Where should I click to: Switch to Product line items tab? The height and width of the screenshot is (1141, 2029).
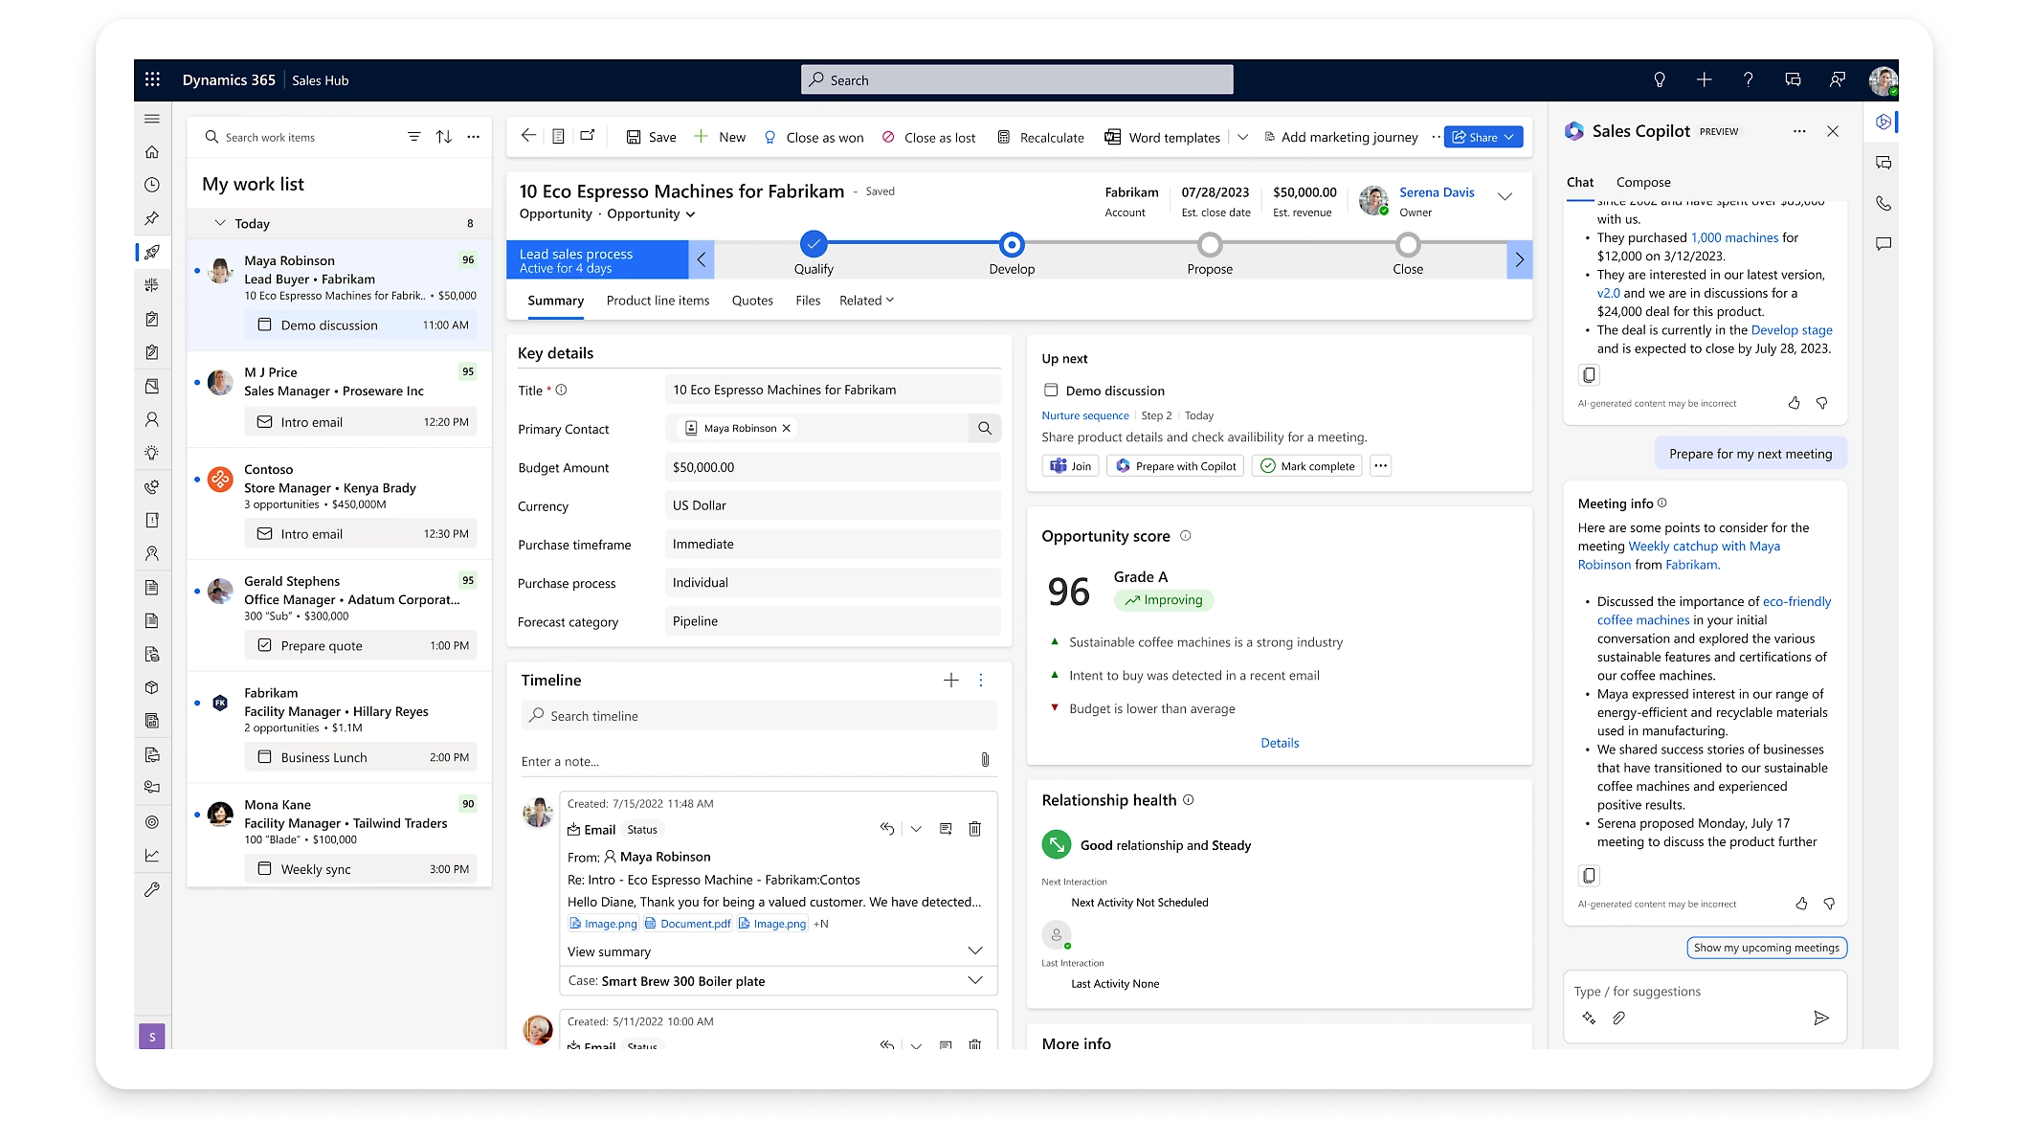coord(658,301)
